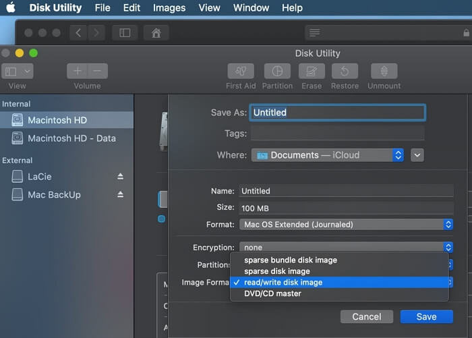
Task: Click the First Aid toolbar icon
Action: click(241, 72)
